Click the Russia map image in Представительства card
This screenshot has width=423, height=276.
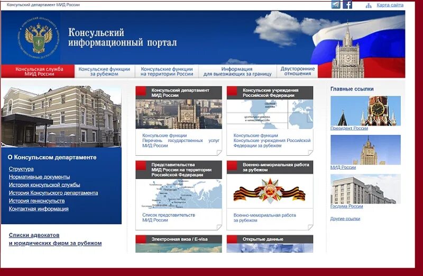tap(179, 194)
